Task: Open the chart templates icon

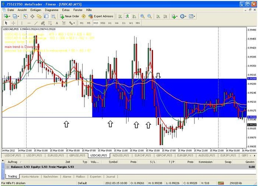Action: 191,16
